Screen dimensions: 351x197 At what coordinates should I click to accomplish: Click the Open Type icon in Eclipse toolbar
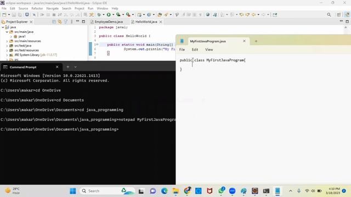click(160, 15)
